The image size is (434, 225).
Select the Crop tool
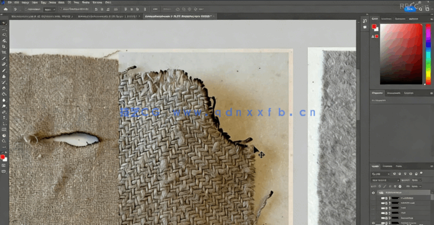pos(4,47)
